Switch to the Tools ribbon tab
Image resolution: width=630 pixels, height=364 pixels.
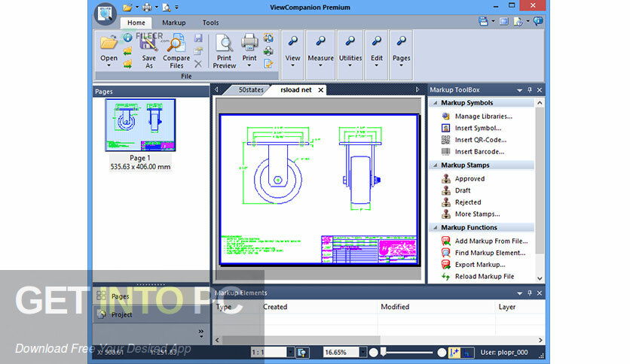210,23
